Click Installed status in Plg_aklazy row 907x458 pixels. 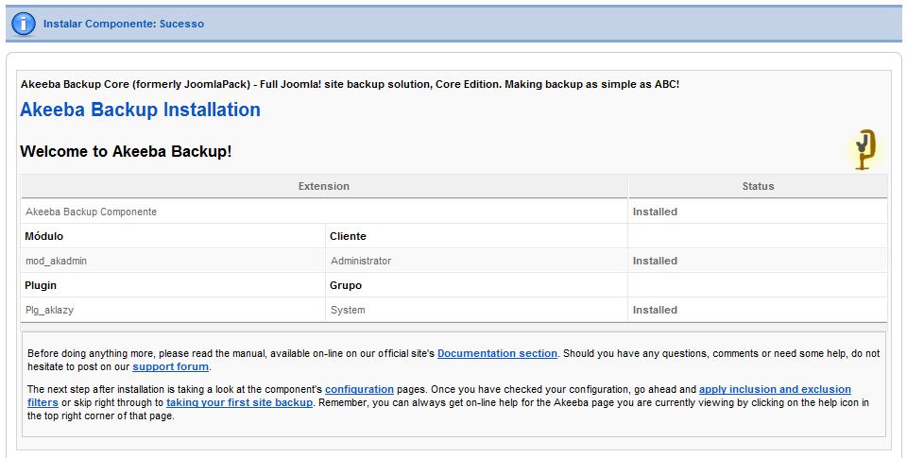[x=655, y=310]
